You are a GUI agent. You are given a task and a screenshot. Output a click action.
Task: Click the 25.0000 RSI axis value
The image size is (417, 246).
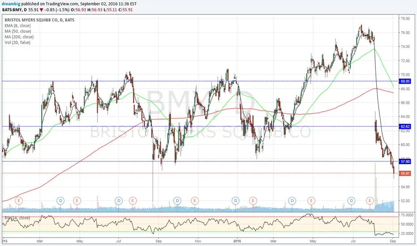(407, 233)
